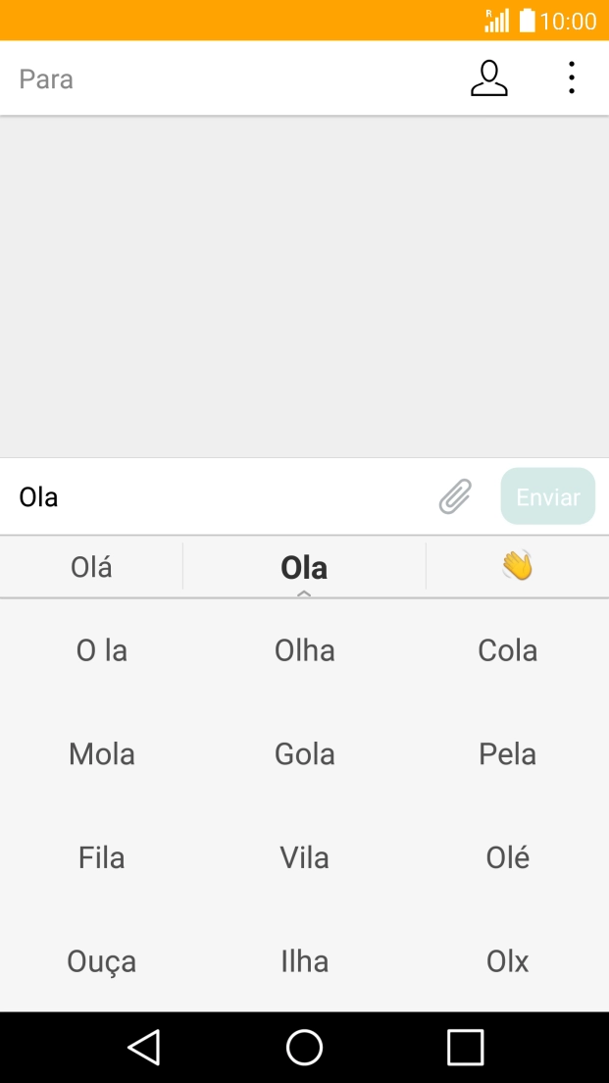The image size is (609, 1083).
Task: Pick the 'Olha' word prediction
Action: point(304,649)
